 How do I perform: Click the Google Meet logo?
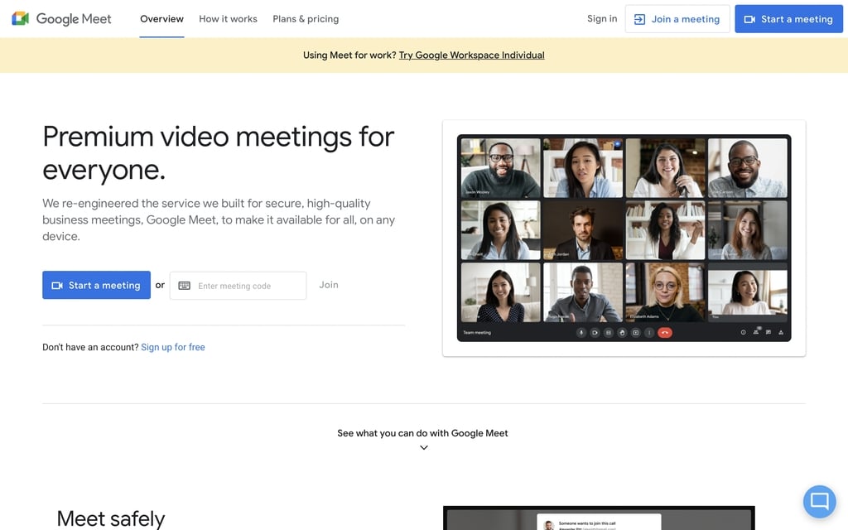tap(61, 19)
